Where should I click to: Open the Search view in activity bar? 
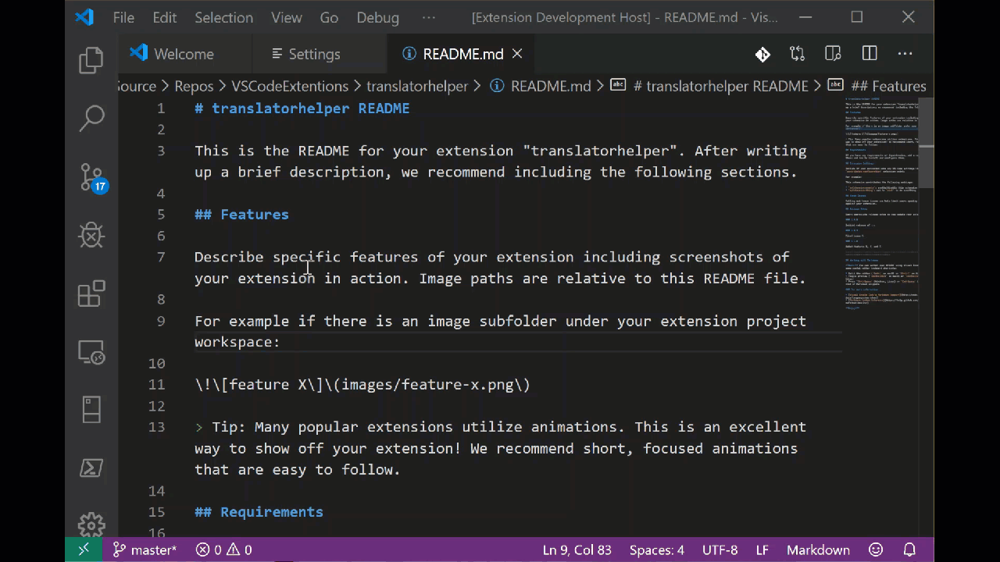(91, 119)
